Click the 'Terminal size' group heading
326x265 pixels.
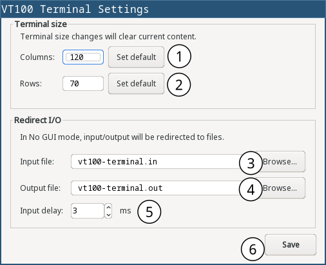point(41,24)
